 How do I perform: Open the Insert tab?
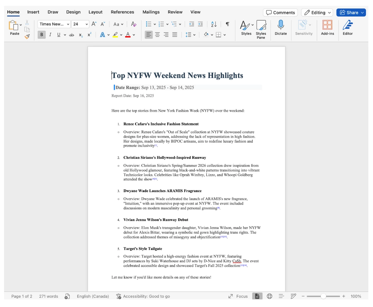point(33,12)
